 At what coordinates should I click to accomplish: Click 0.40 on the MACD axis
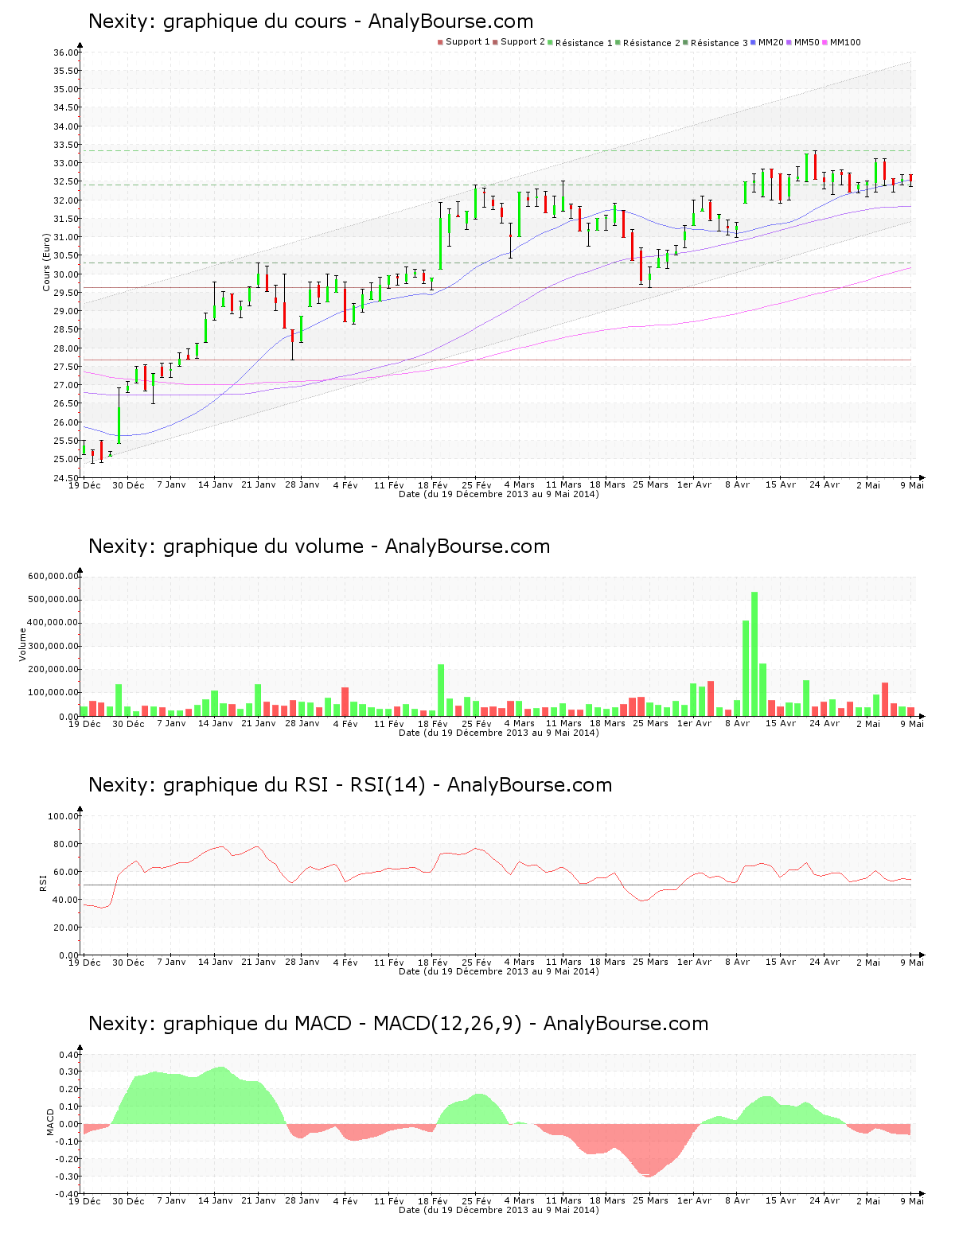point(68,1055)
